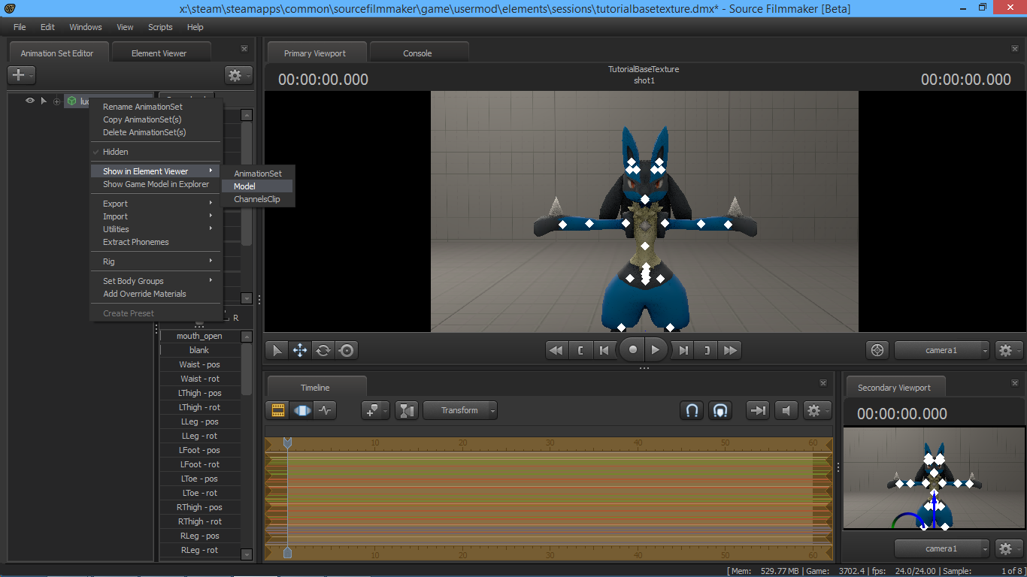Switch timeline to Graph Editor mode

[x=325, y=410]
